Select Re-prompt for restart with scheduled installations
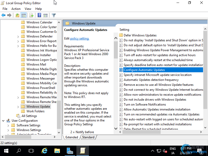Screen dimensions: 208x156 tap(158, 124)
